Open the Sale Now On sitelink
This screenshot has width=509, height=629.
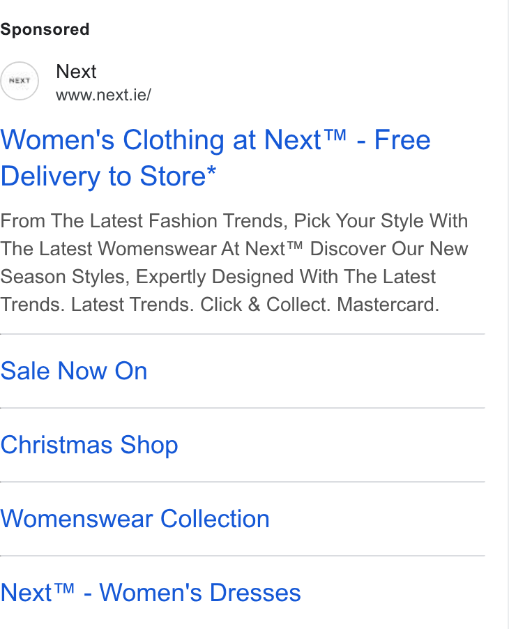tap(74, 371)
